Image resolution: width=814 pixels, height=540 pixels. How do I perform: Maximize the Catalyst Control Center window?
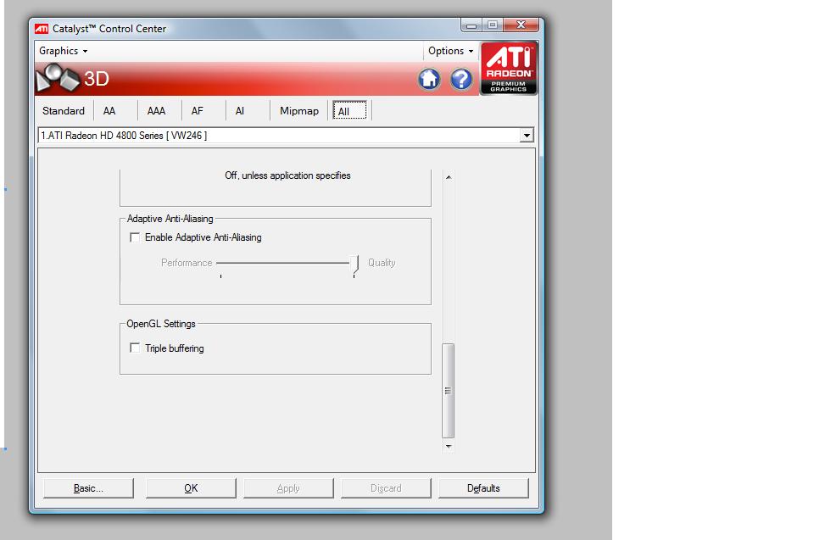[x=493, y=25]
